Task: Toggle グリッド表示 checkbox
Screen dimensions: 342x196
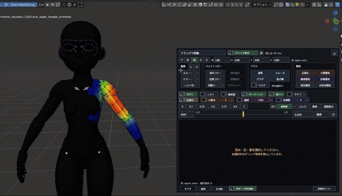Action: [x=230, y=53]
